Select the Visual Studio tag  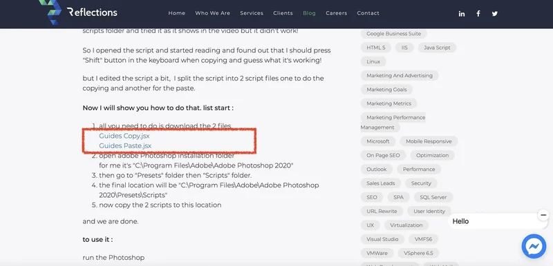[x=382, y=239]
